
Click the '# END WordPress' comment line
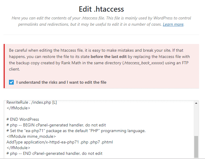click(23, 119)
